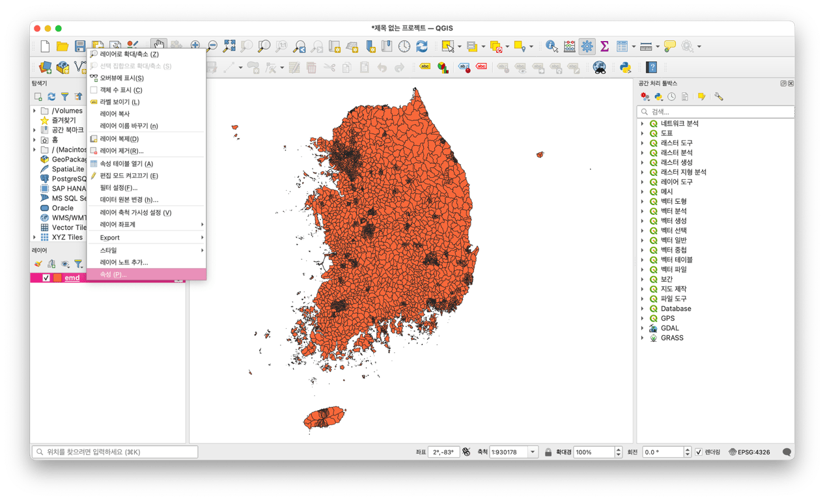Expand the 벡터 도형 toolbox group
825x500 pixels.
point(643,201)
